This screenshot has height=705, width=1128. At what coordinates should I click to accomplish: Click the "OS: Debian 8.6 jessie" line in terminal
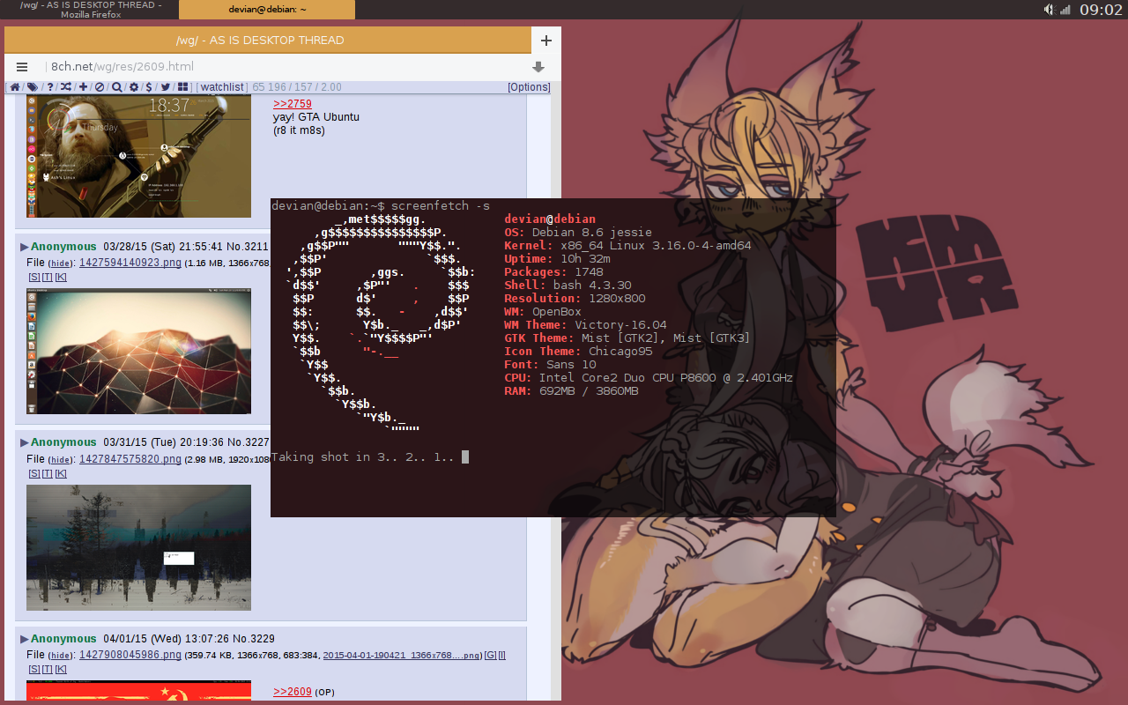(578, 233)
